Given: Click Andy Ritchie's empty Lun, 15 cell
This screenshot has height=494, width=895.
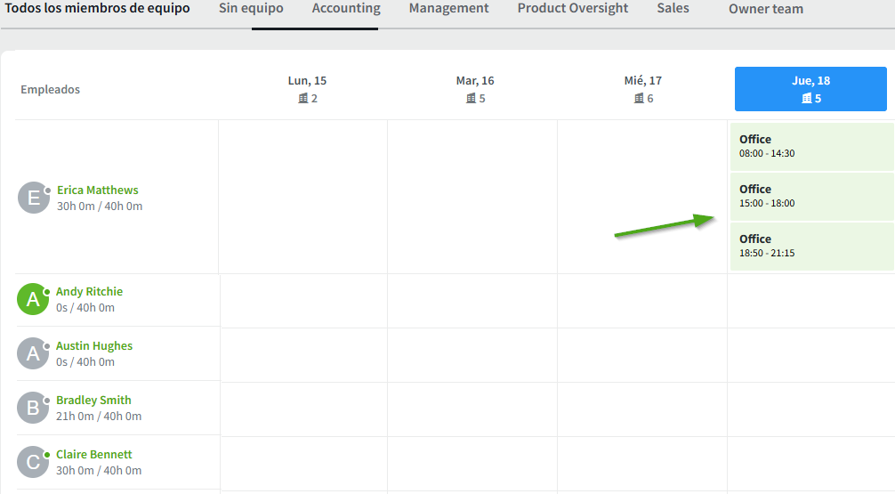Looking at the screenshot, I should pyautogui.click(x=303, y=301).
